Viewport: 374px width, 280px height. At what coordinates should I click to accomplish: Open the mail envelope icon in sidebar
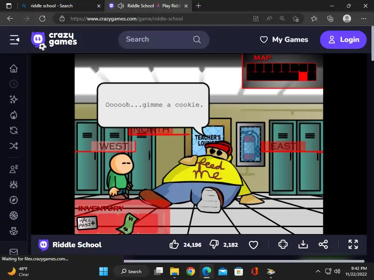coord(14,252)
